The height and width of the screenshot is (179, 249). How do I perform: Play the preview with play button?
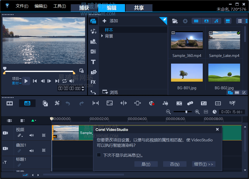(x=26, y=81)
